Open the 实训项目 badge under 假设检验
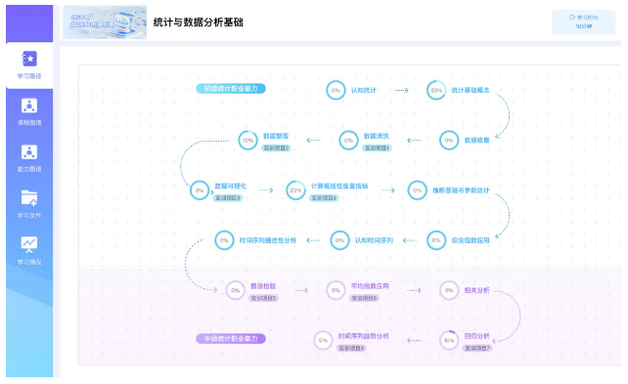This screenshot has width=628, height=384. tap(263, 298)
